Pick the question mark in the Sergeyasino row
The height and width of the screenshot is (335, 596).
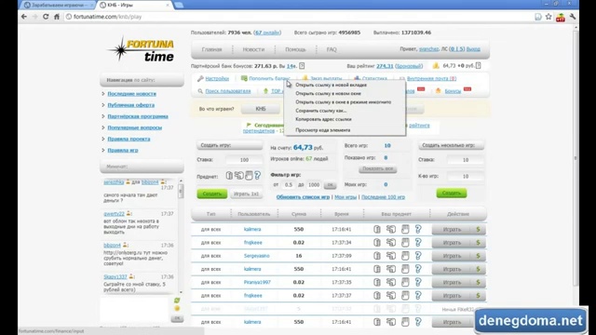point(418,256)
